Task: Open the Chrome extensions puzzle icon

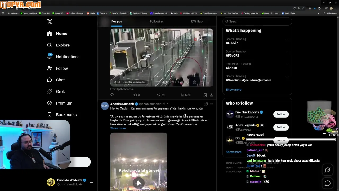Action: pyautogui.click(x=319, y=8)
